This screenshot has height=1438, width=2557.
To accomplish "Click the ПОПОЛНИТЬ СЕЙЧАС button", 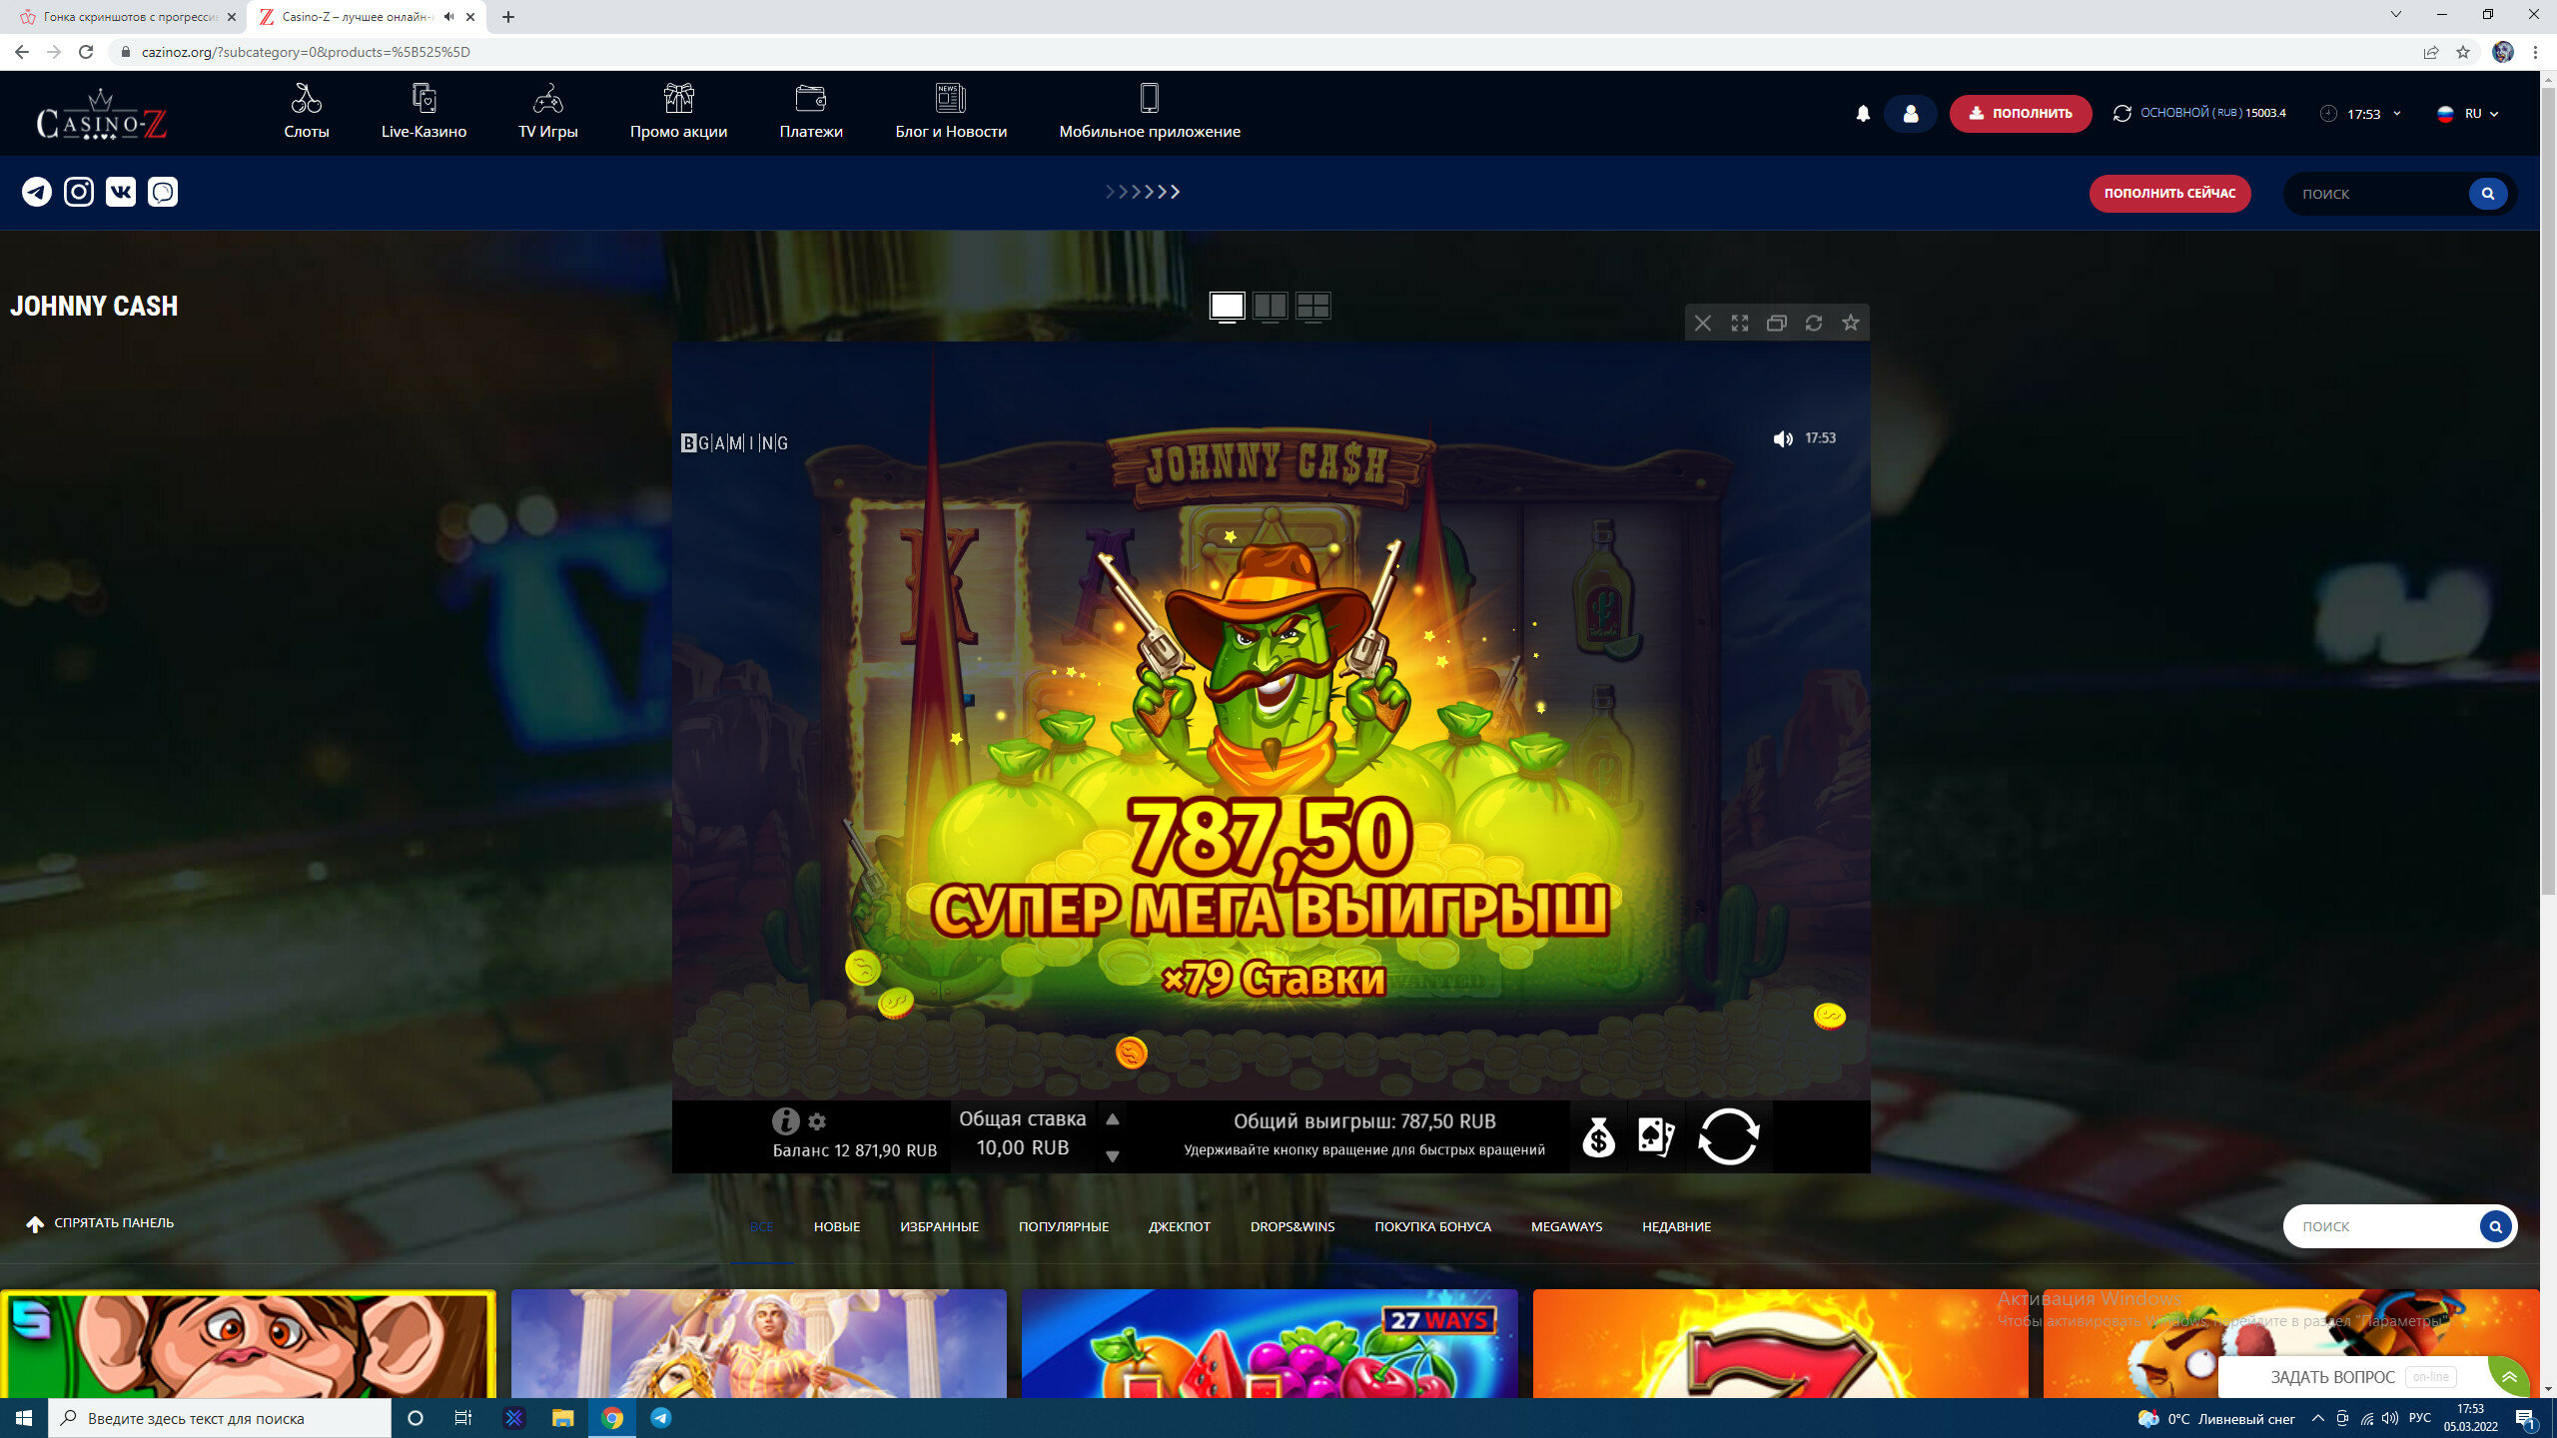I will (2169, 194).
